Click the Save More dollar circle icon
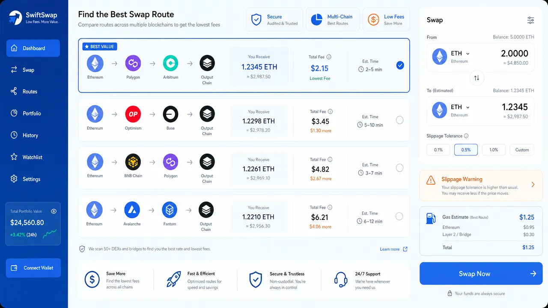This screenshot has height=308, width=548. pyautogui.click(x=92, y=279)
